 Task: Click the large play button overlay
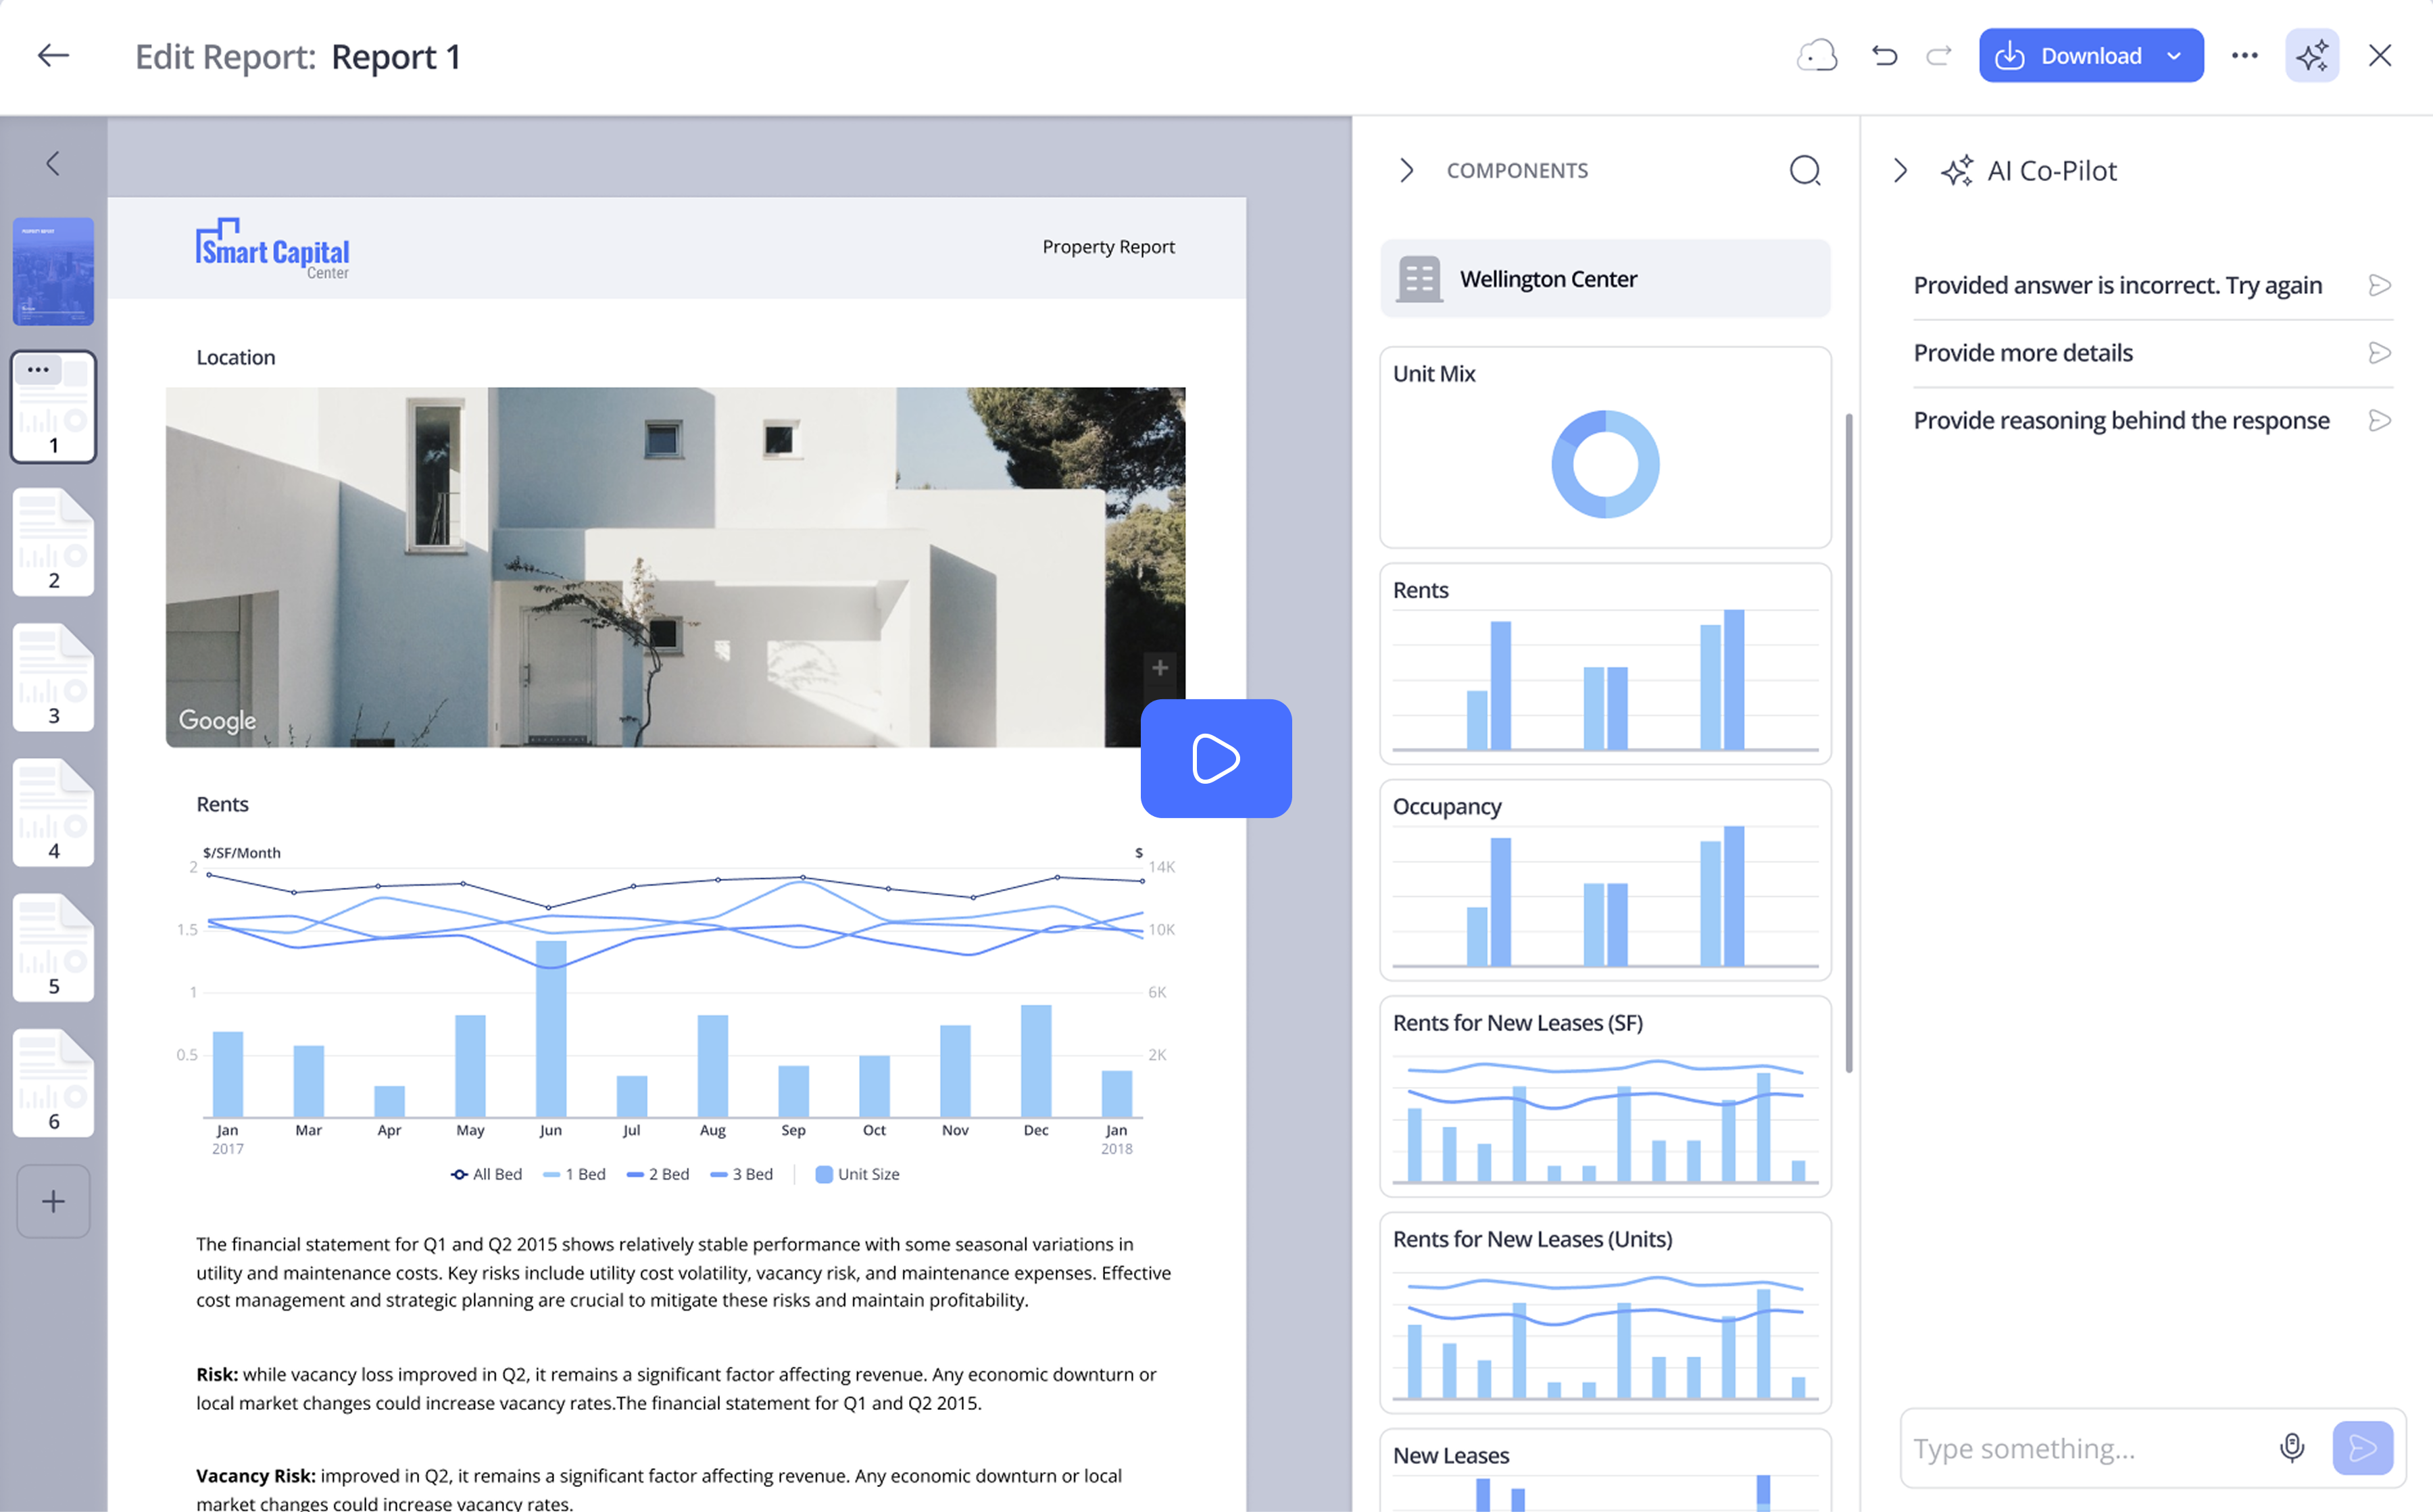coord(1216,758)
